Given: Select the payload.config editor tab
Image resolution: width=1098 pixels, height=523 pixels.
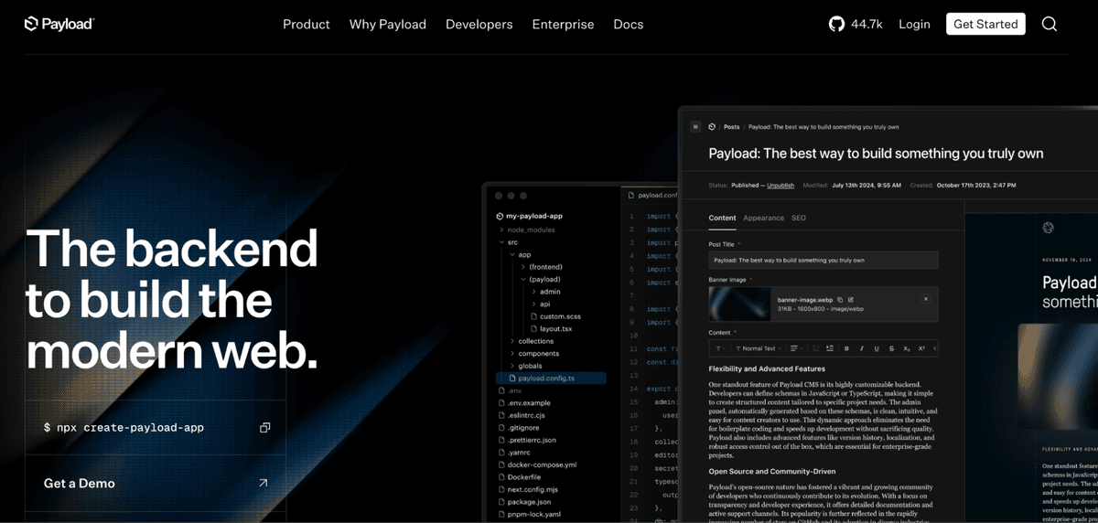Looking at the screenshot, I should 651,195.
